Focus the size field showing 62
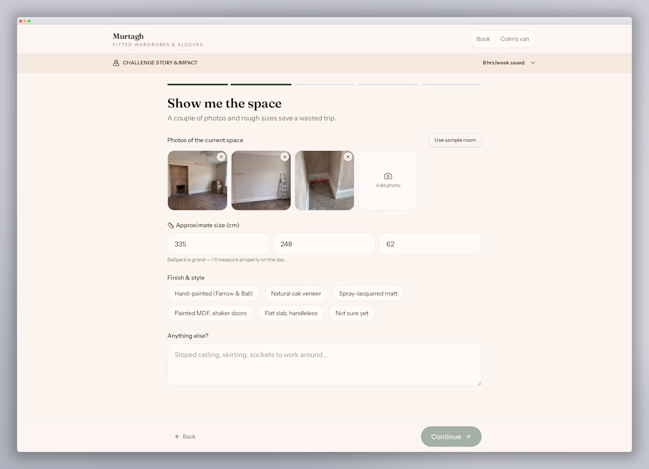This screenshot has width=649, height=469. [x=431, y=244]
